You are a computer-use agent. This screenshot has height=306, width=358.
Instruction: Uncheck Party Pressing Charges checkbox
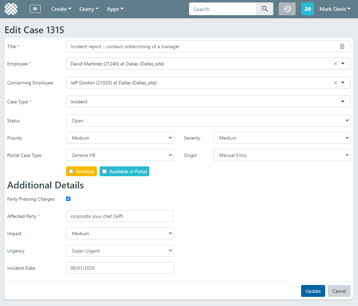point(68,199)
